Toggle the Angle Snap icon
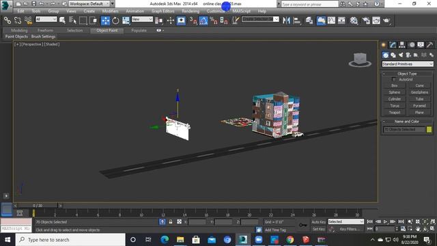Viewport: 437px width, 246px height. point(203,20)
